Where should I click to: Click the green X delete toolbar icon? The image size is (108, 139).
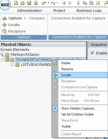98,3
